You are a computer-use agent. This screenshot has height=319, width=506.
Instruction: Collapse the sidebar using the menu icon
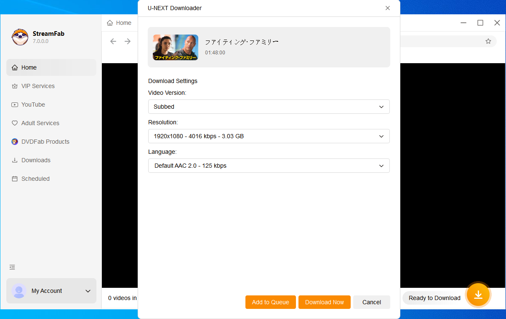point(12,267)
